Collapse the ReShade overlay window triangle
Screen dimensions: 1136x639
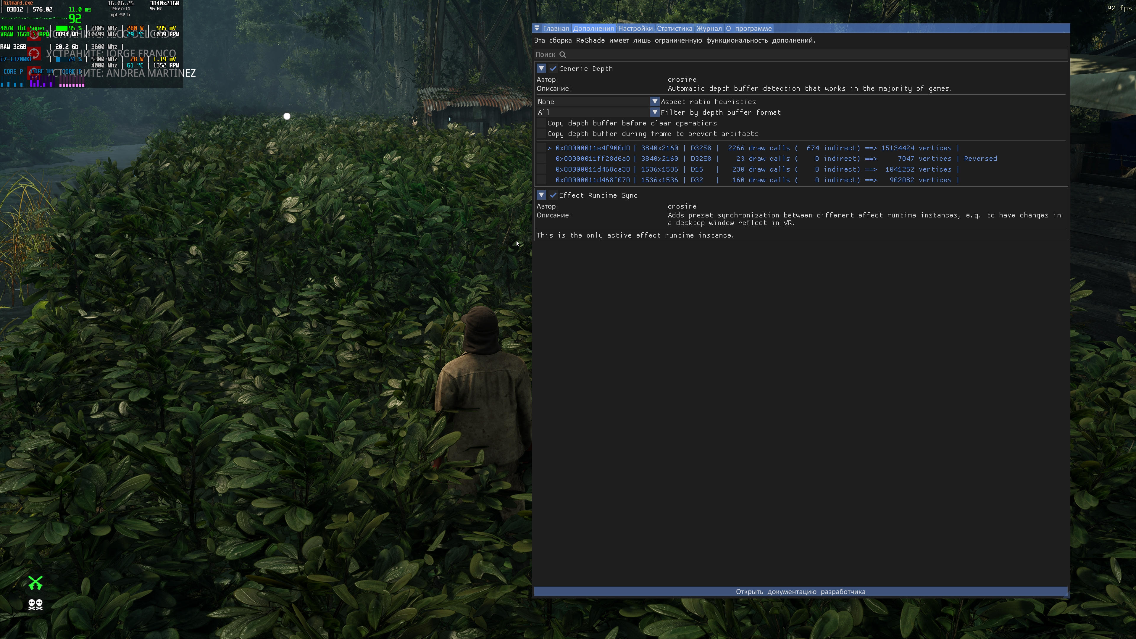click(x=537, y=28)
